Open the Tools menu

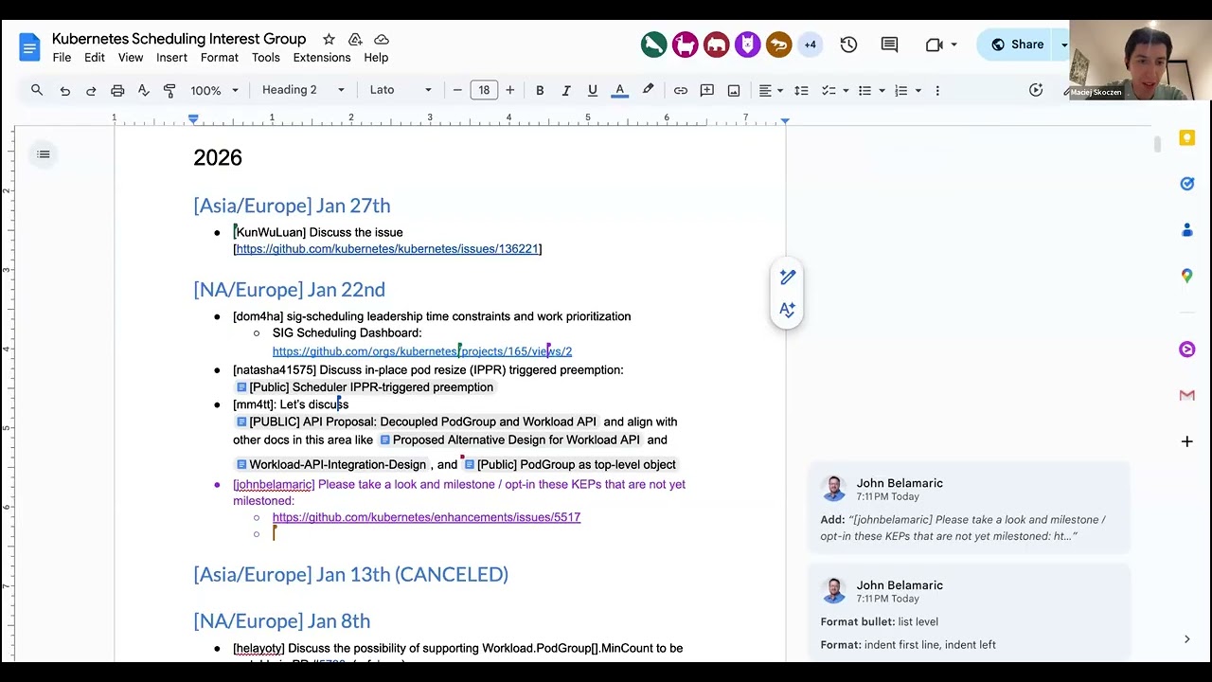tap(266, 58)
